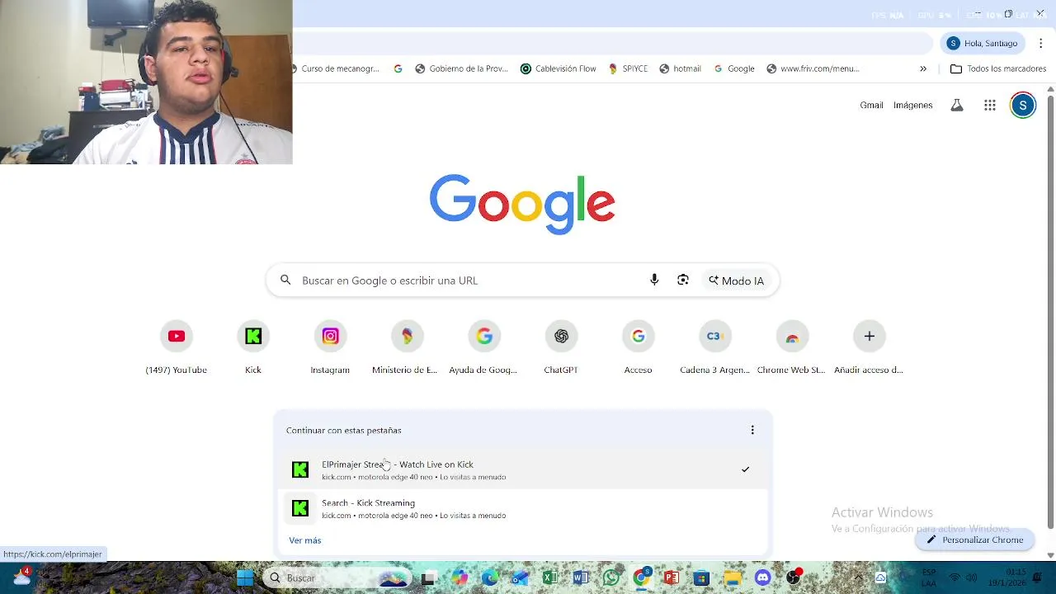1056x594 pixels.
Task: Open the Cablevisión Flow bookmark
Action: (x=559, y=68)
